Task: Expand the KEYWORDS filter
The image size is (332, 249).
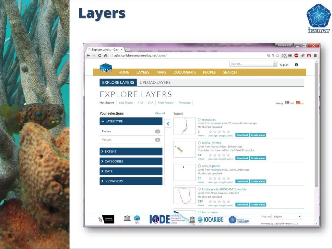Action: tap(131, 181)
